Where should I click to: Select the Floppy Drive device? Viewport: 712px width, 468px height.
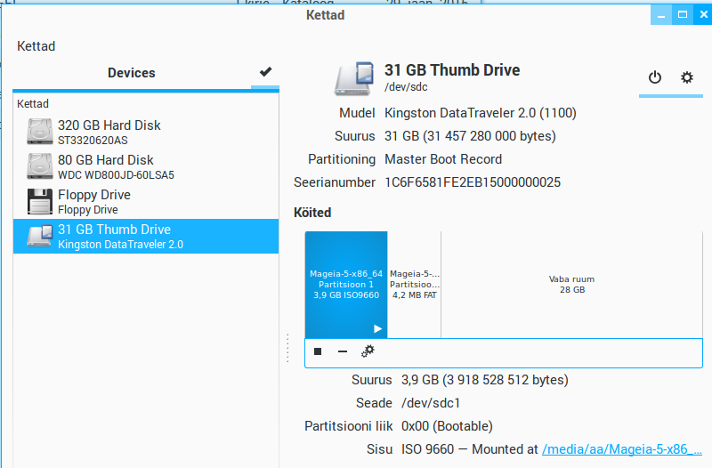pos(146,202)
